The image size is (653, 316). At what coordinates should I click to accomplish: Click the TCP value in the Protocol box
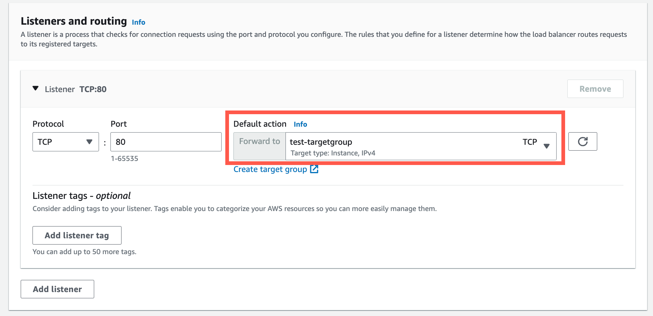45,142
